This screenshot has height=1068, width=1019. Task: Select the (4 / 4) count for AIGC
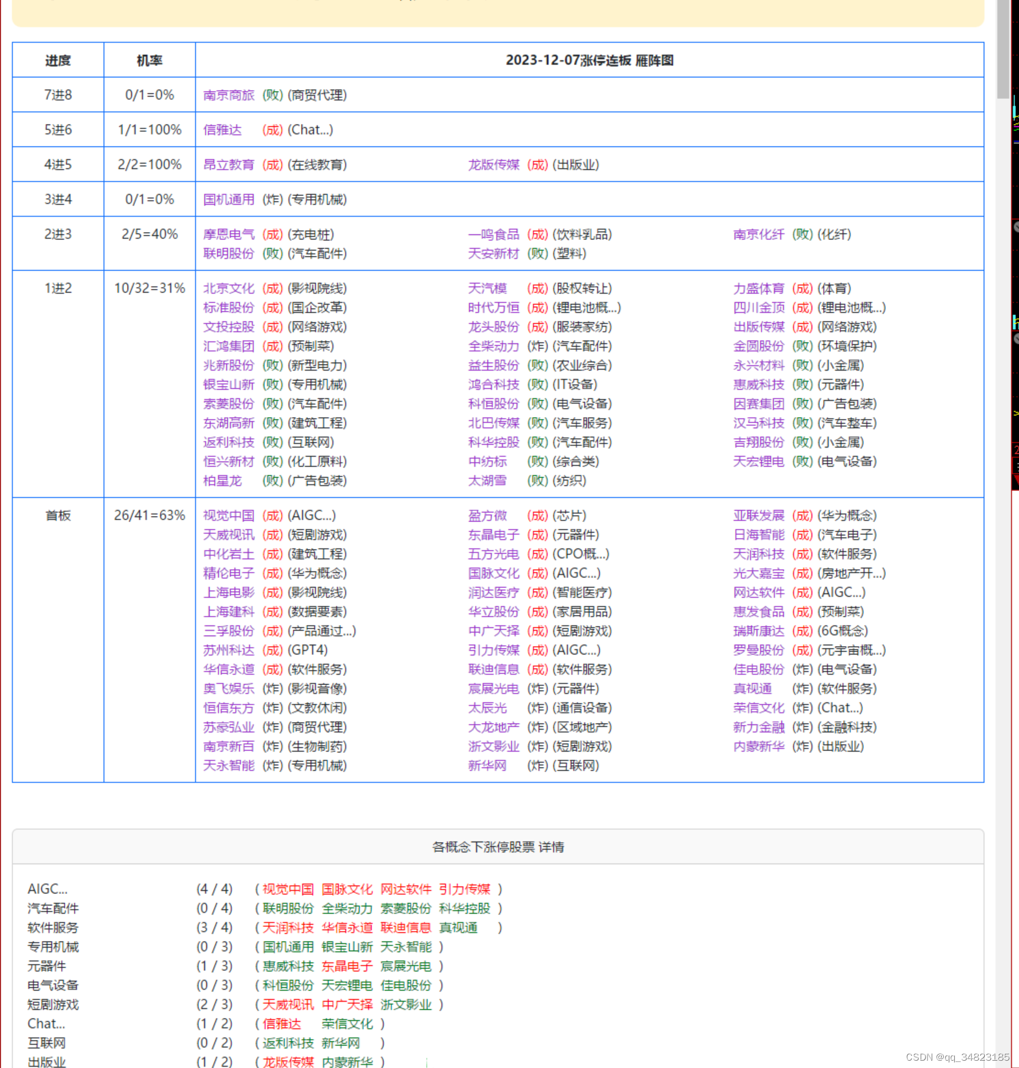214,890
